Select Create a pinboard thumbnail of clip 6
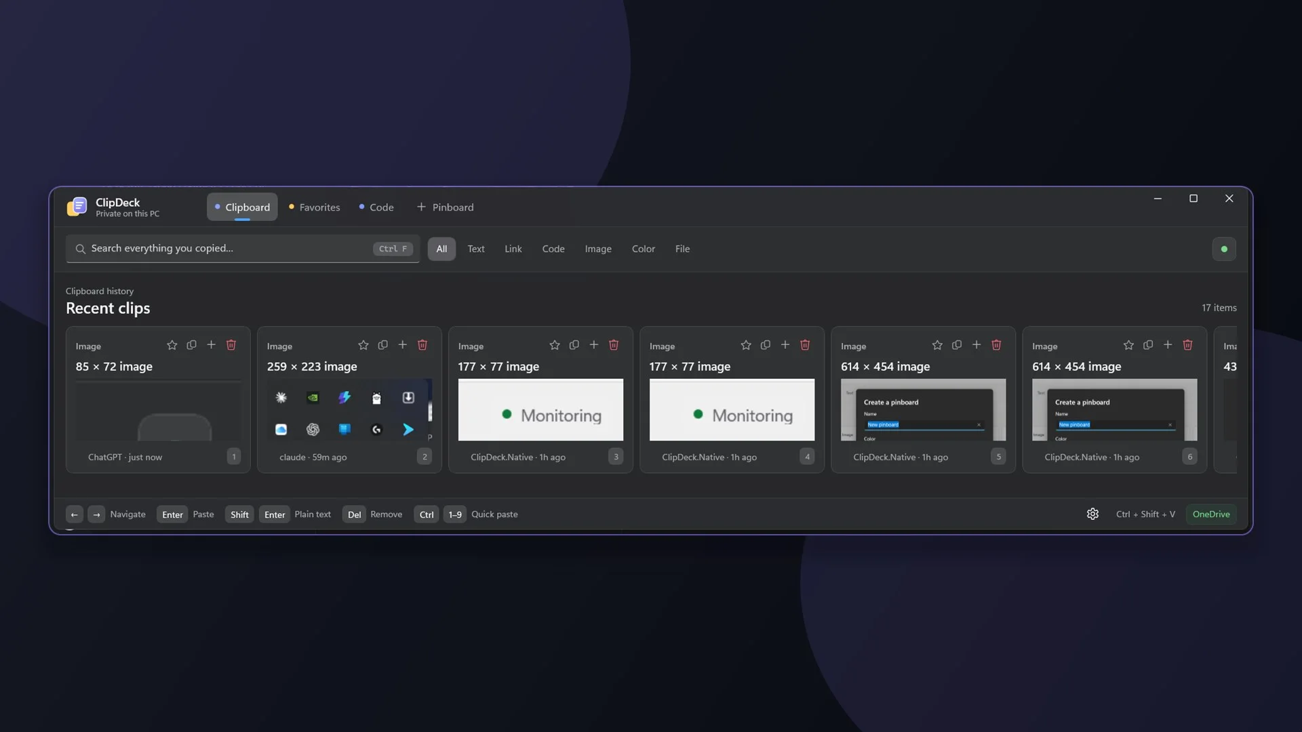The width and height of the screenshot is (1302, 732). coord(1114,410)
